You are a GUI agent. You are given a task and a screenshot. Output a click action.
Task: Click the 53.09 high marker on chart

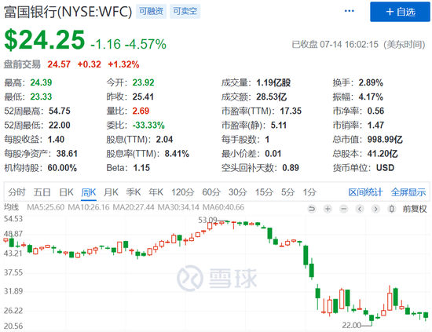(207, 220)
